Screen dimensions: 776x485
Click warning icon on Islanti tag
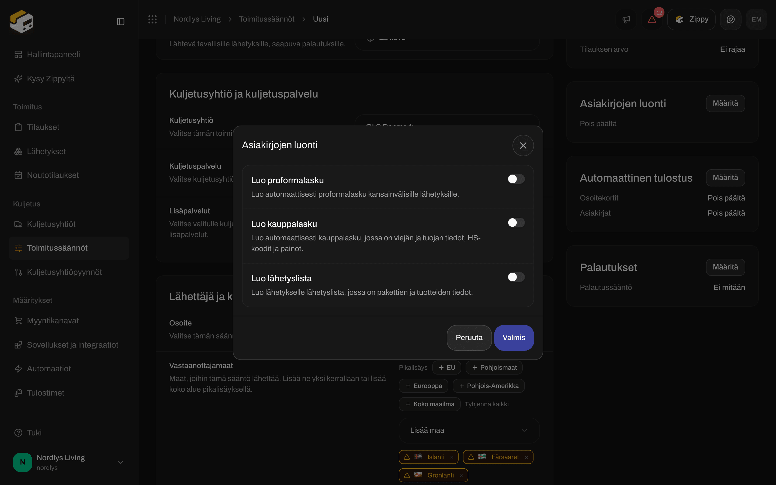tap(407, 457)
